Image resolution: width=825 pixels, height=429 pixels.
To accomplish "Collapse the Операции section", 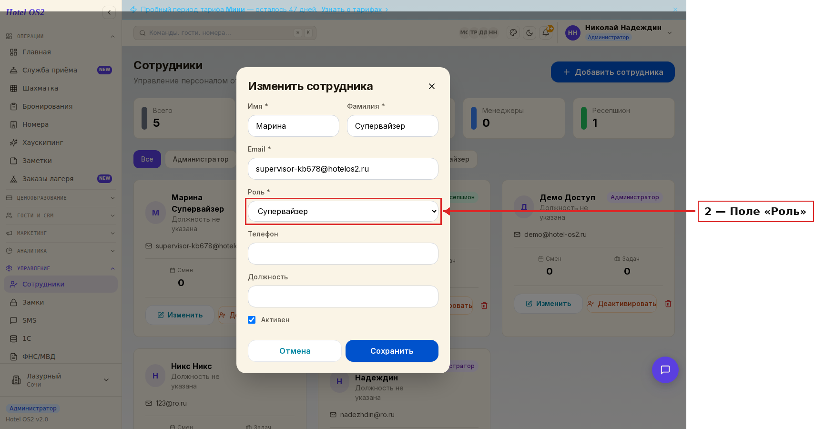I will (61, 36).
